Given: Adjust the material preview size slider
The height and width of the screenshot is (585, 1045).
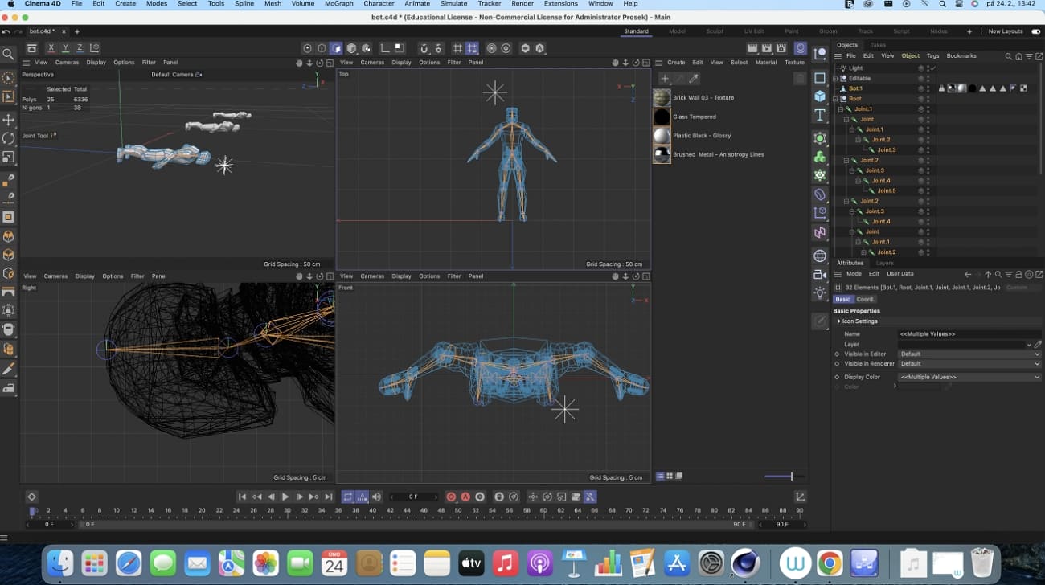Looking at the screenshot, I should (791, 477).
